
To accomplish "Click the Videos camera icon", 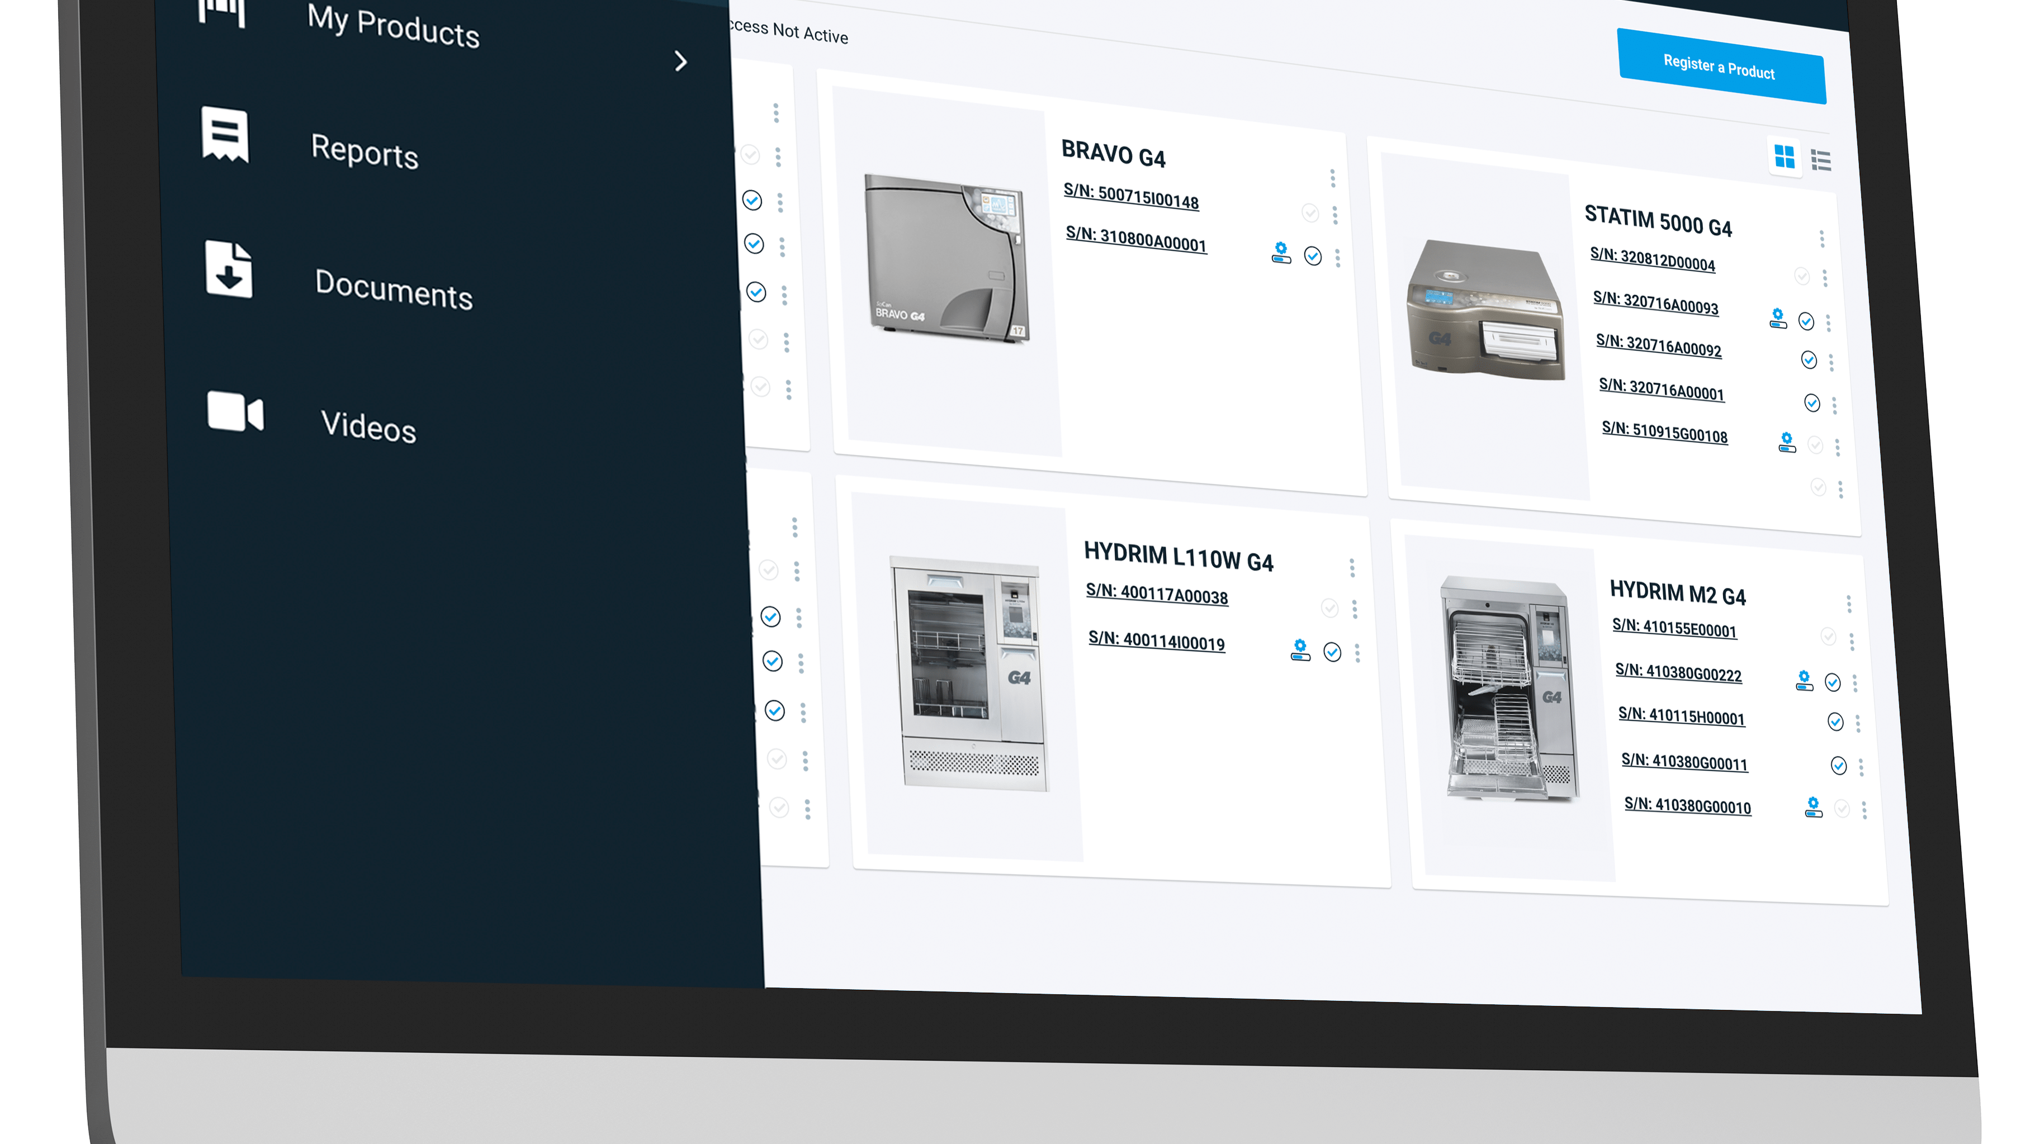I will point(235,412).
